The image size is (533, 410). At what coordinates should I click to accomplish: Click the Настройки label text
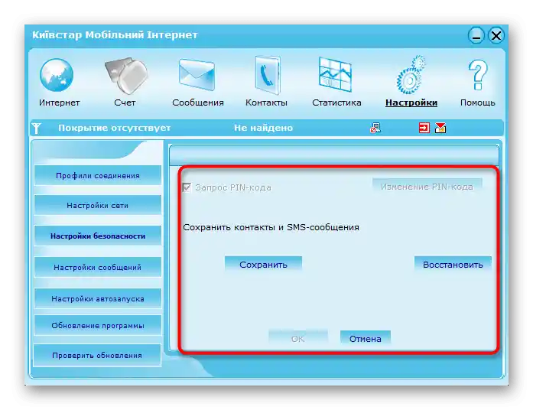point(411,102)
